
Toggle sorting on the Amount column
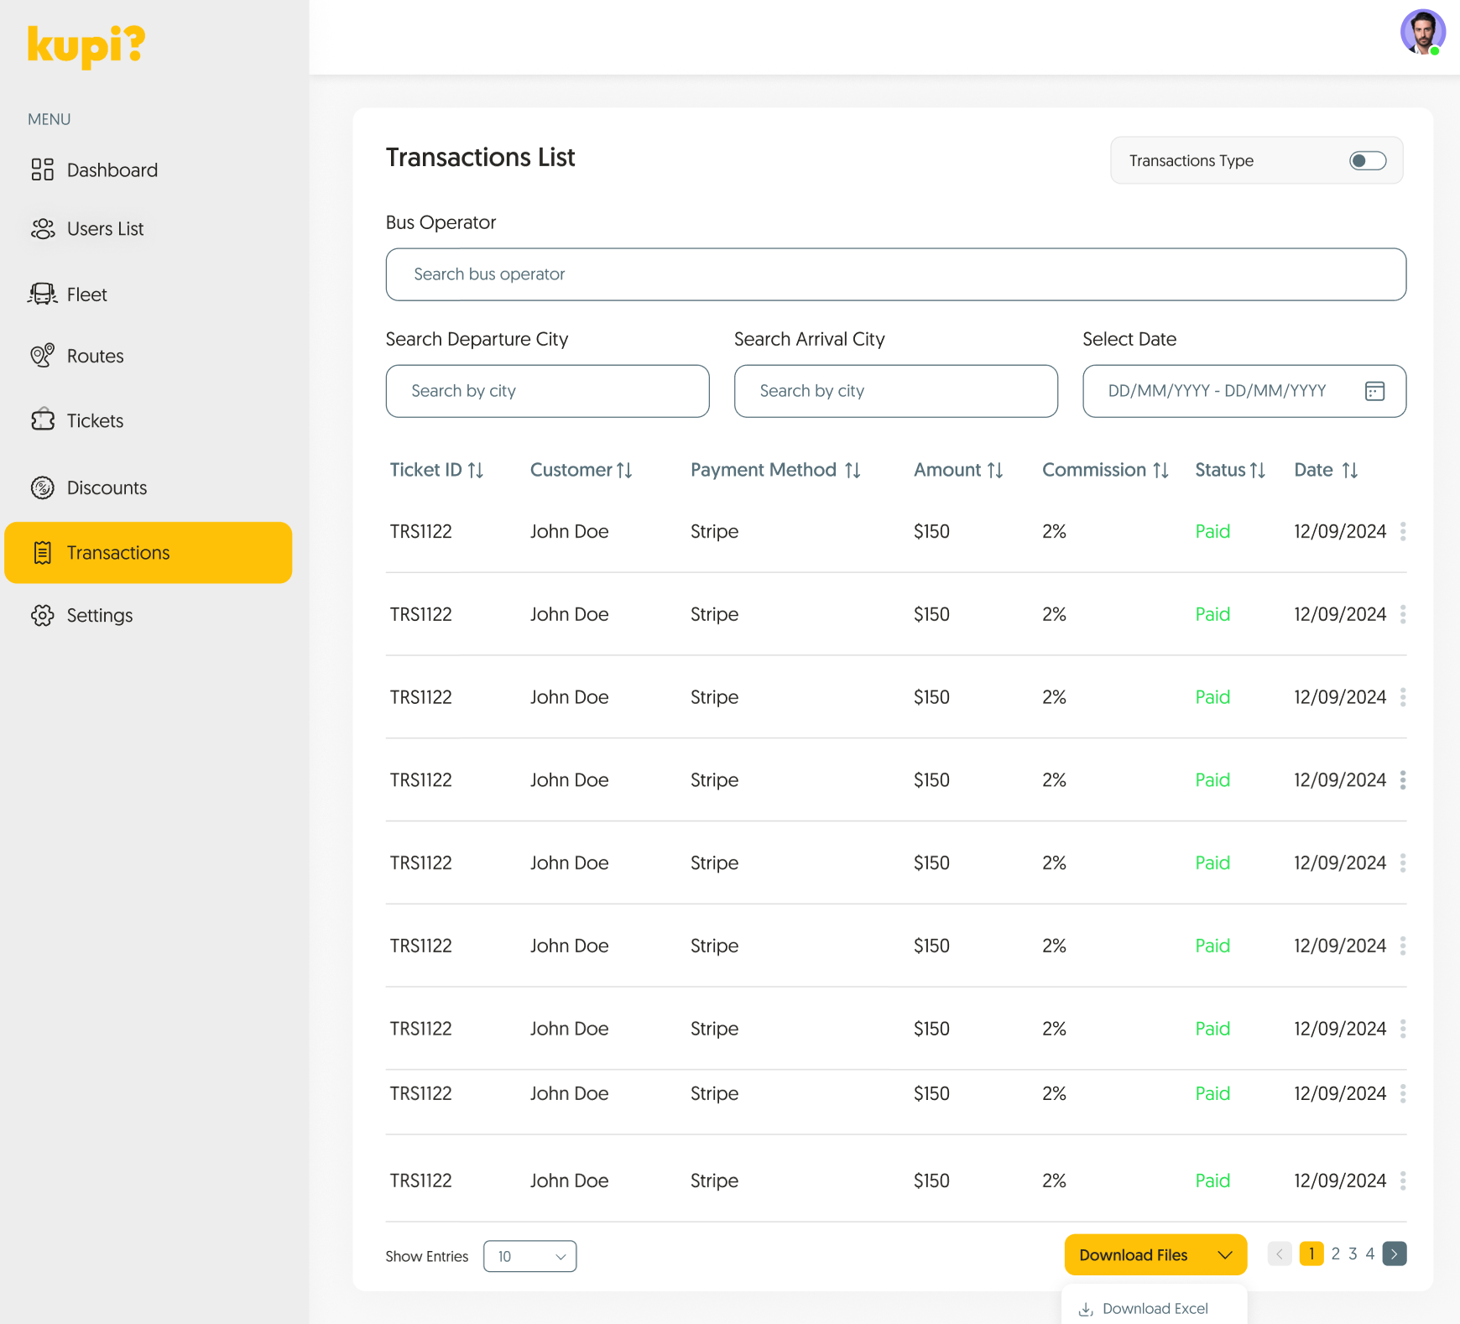(994, 470)
